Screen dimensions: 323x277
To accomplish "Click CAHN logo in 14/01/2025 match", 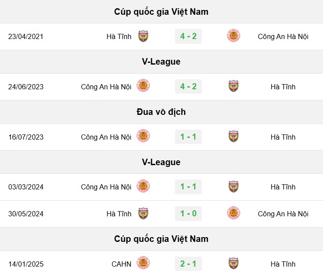I will [x=143, y=263].
